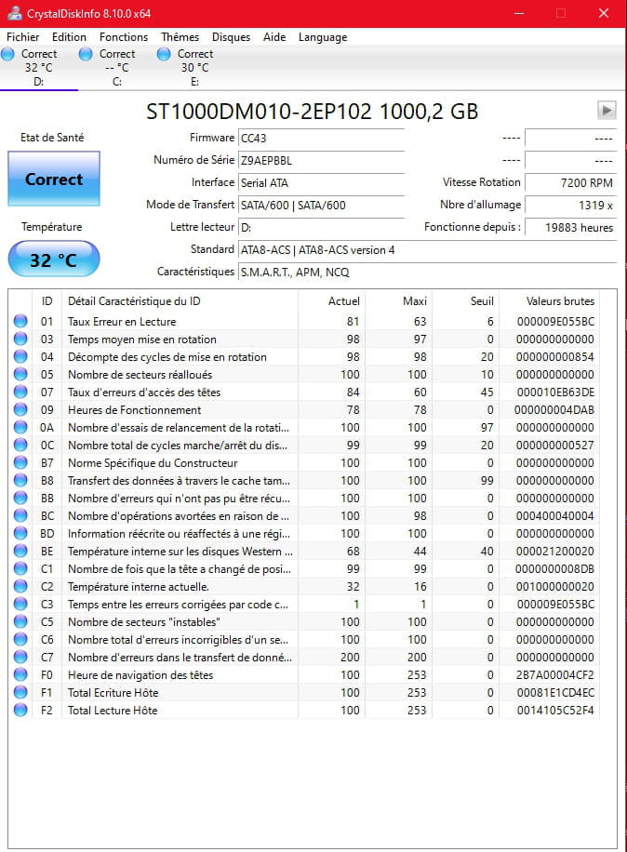Click status orb for attribute 03 row
Viewport: 627px width, 852px height.
click(20, 339)
